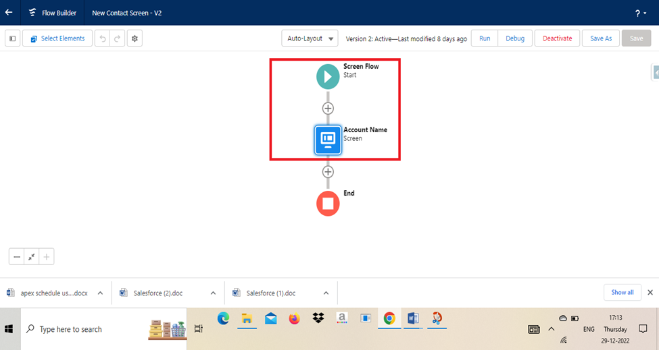Go back using the header arrow
This screenshot has height=350, width=659.
(9, 13)
